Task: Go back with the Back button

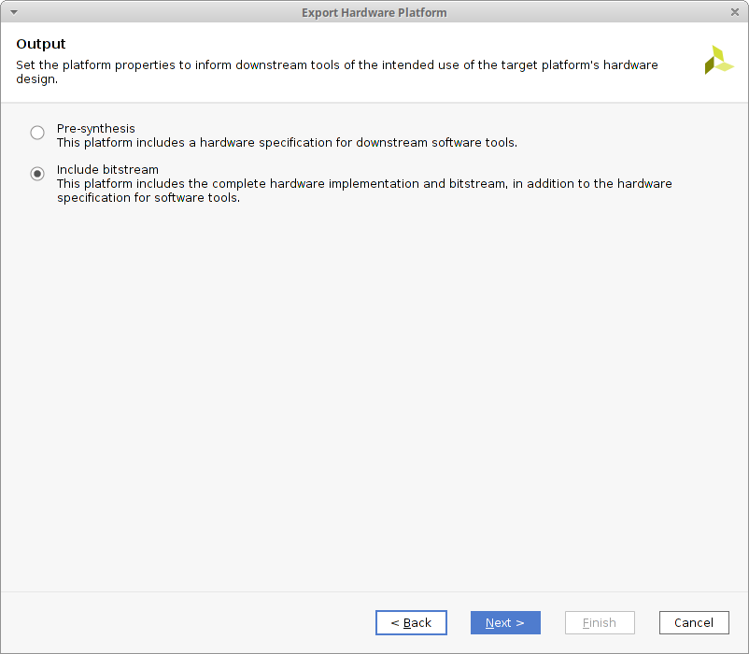Action: coord(411,623)
